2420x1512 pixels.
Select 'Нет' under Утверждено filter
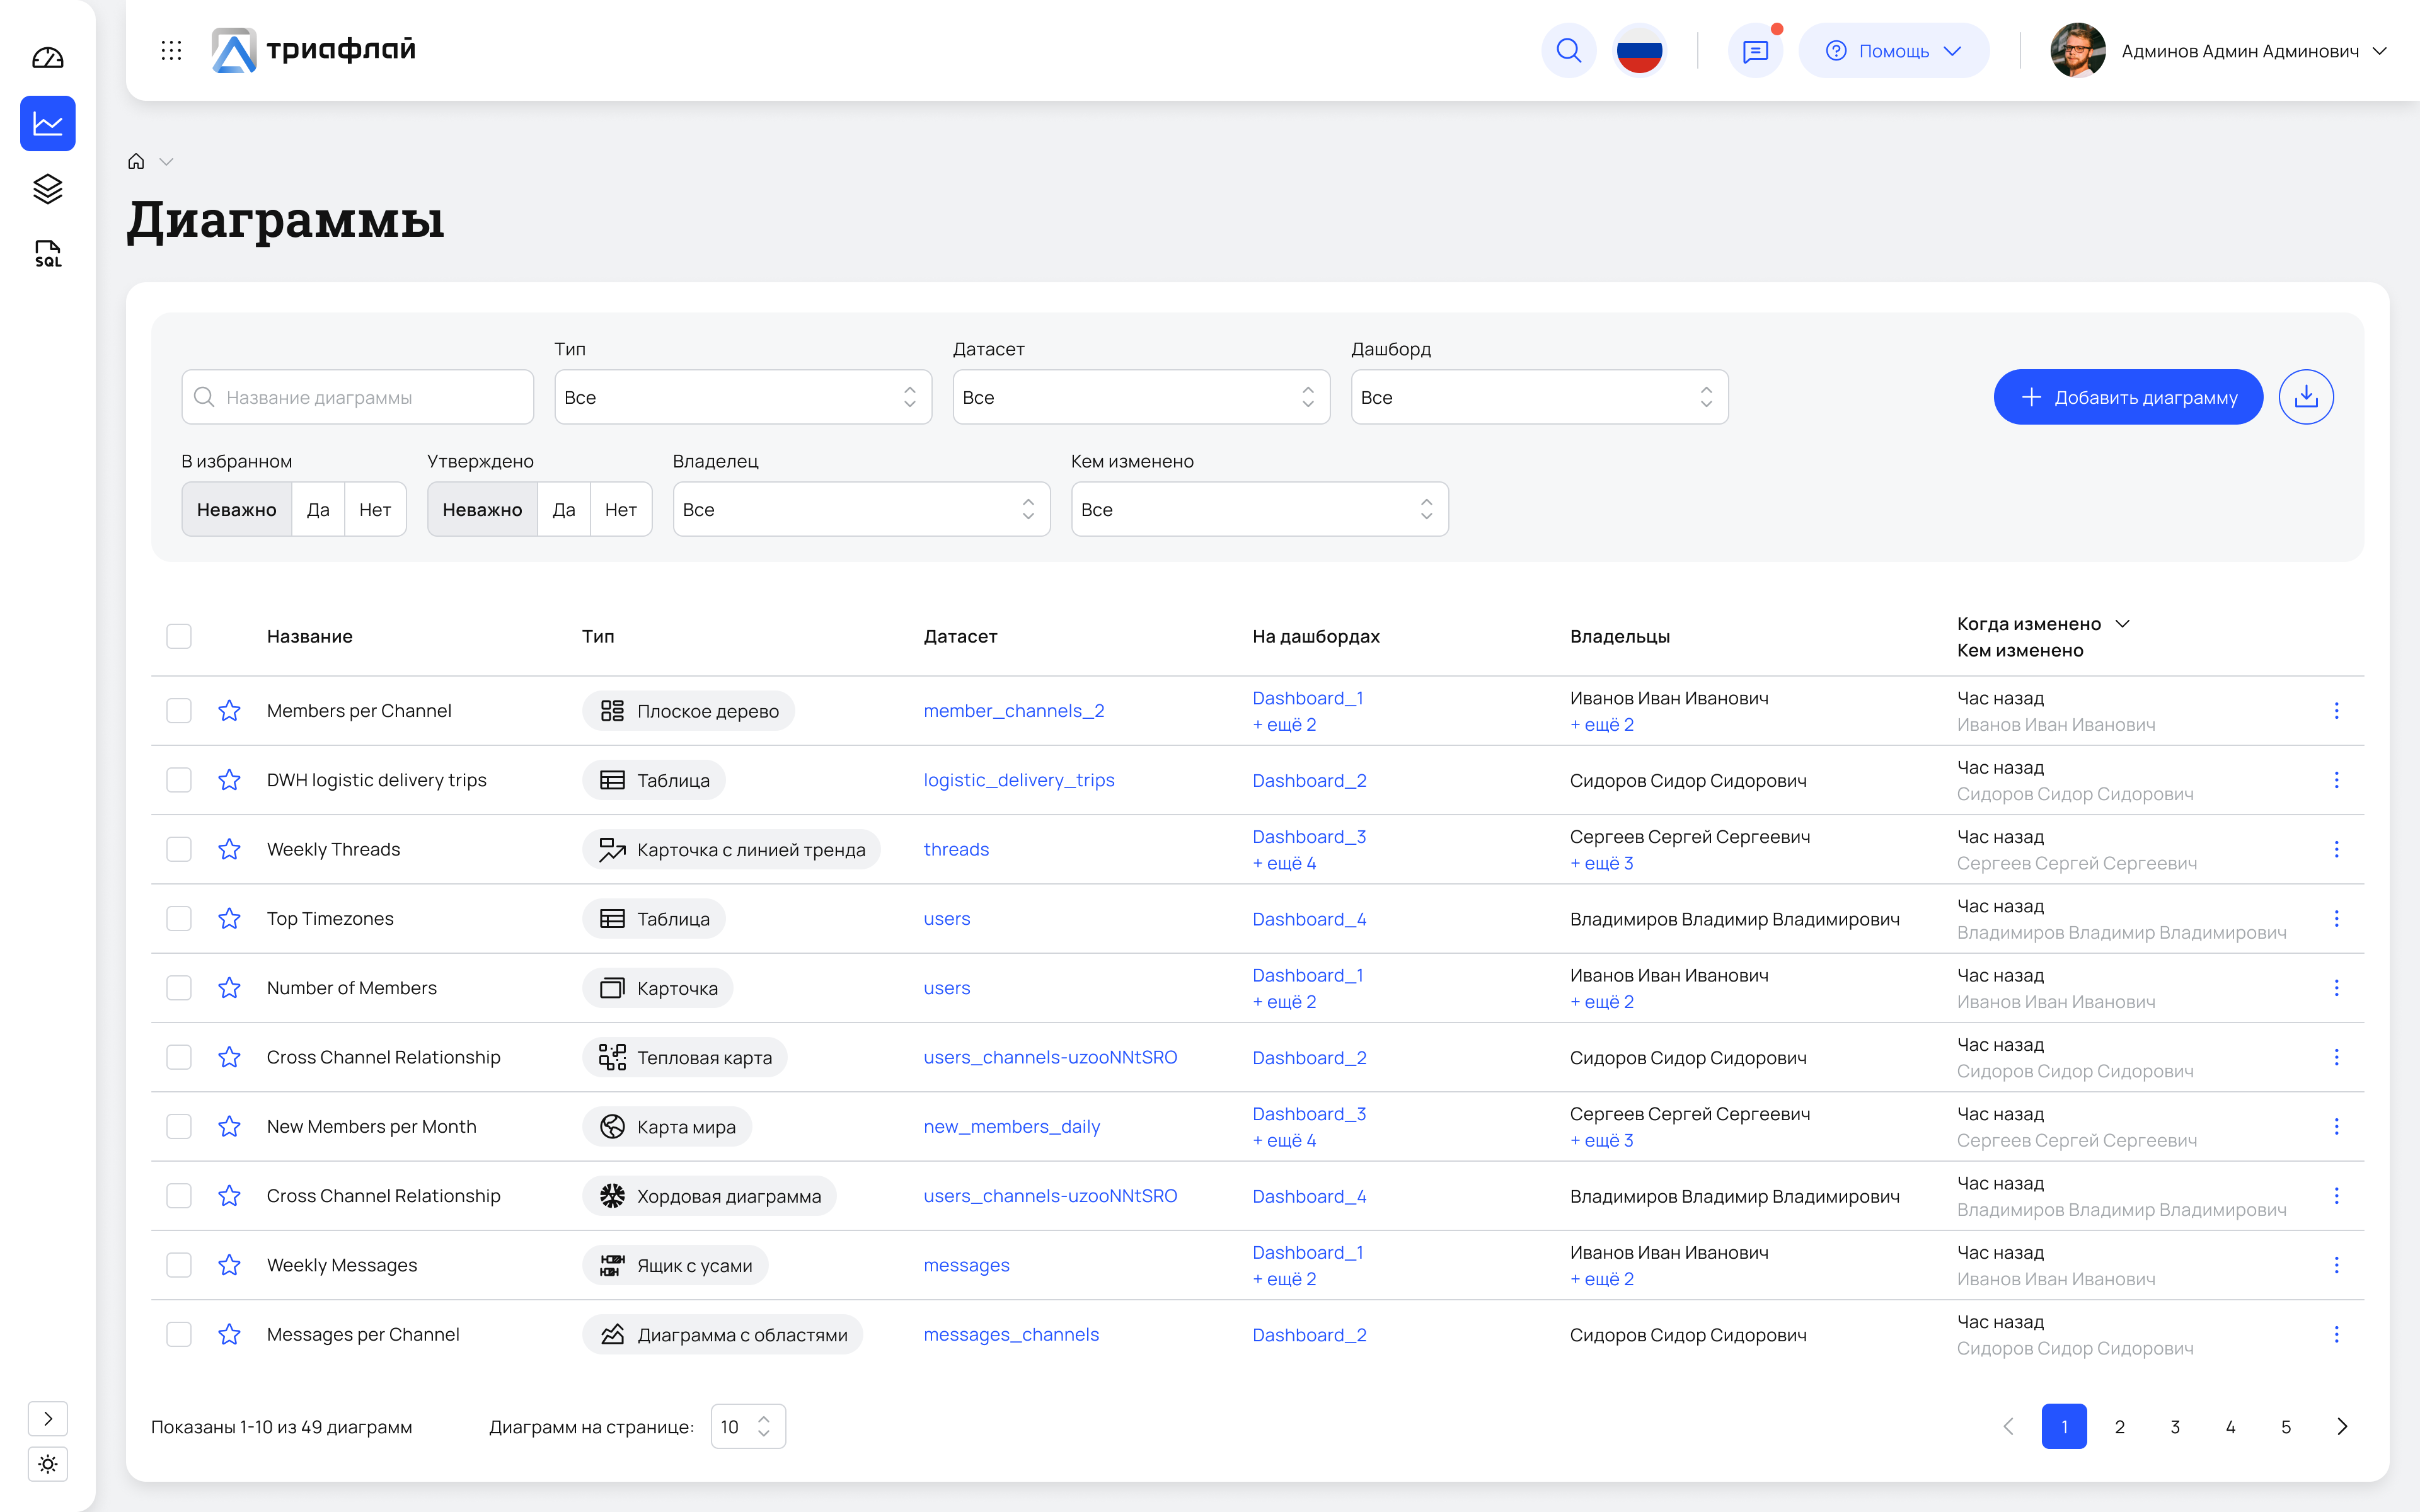620,509
